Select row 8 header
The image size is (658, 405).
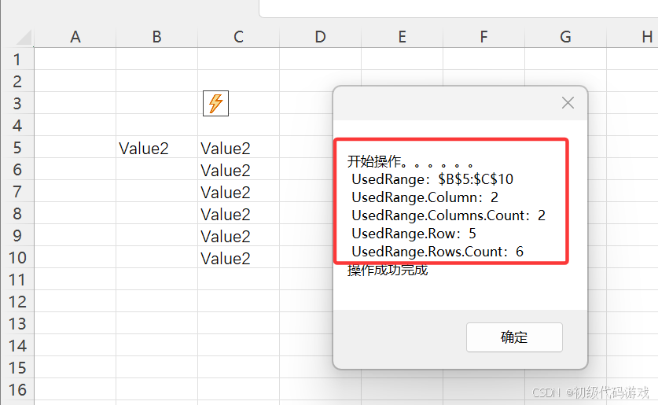pos(17,213)
